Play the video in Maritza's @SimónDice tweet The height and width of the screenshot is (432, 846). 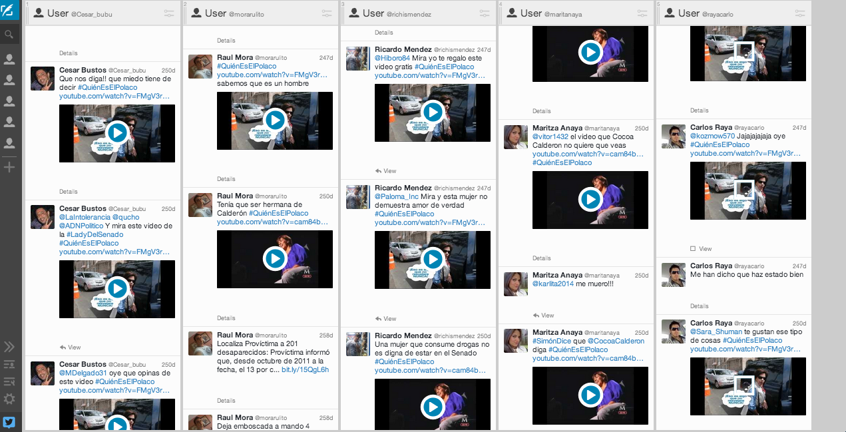[590, 395]
